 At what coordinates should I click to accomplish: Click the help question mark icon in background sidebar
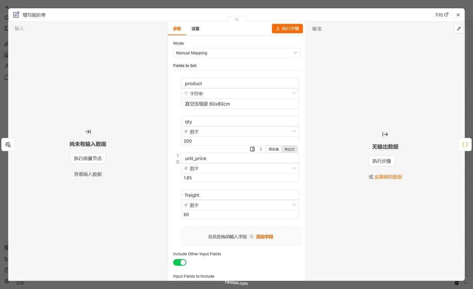(x=6, y=270)
